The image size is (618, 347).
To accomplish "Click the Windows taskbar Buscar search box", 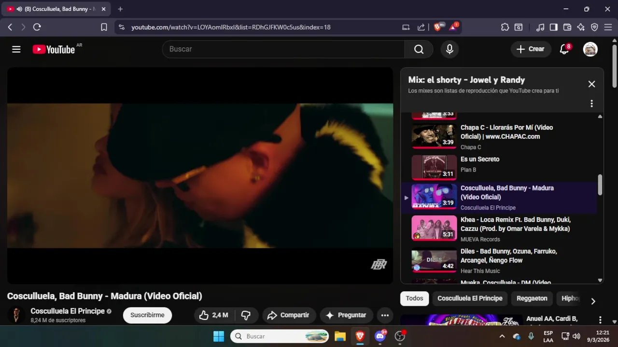I will click(280, 336).
